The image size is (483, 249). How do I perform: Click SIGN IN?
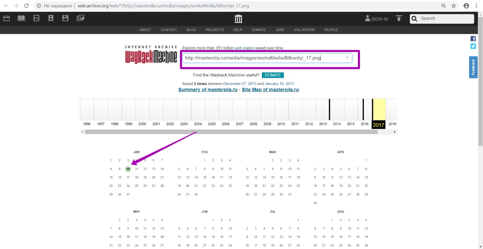(x=376, y=19)
